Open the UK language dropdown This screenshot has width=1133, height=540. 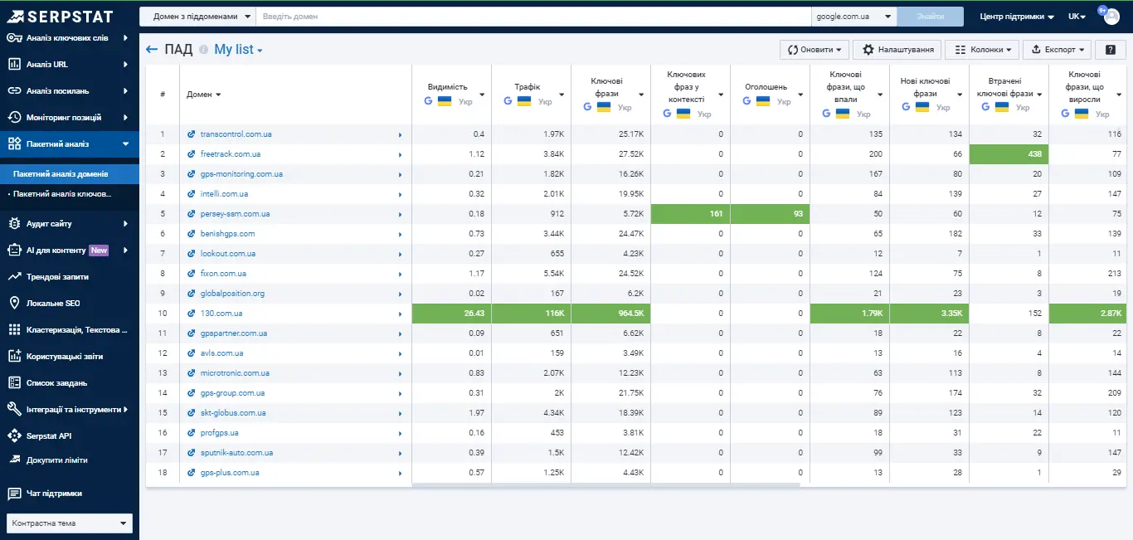point(1077,17)
